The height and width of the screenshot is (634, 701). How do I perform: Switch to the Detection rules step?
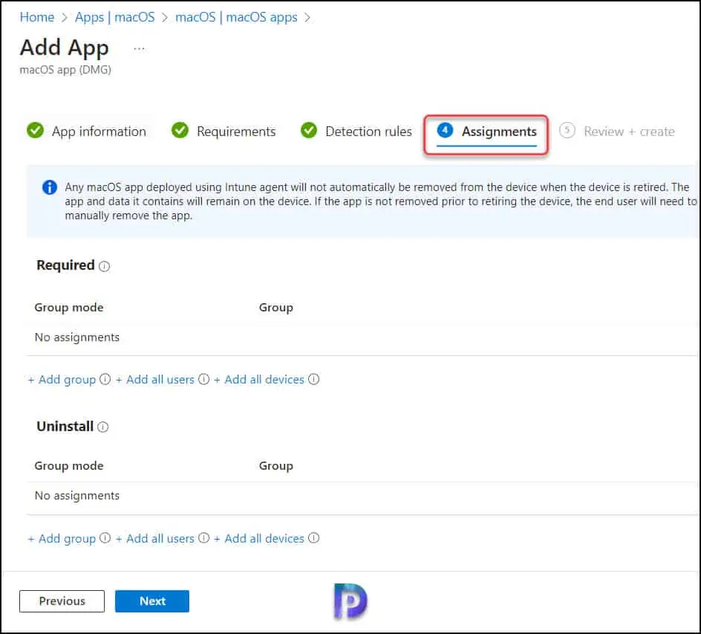tap(356, 131)
